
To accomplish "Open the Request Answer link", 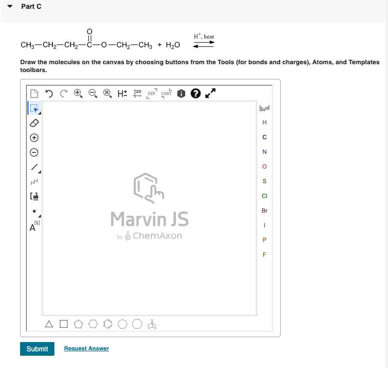I will [x=86, y=348].
